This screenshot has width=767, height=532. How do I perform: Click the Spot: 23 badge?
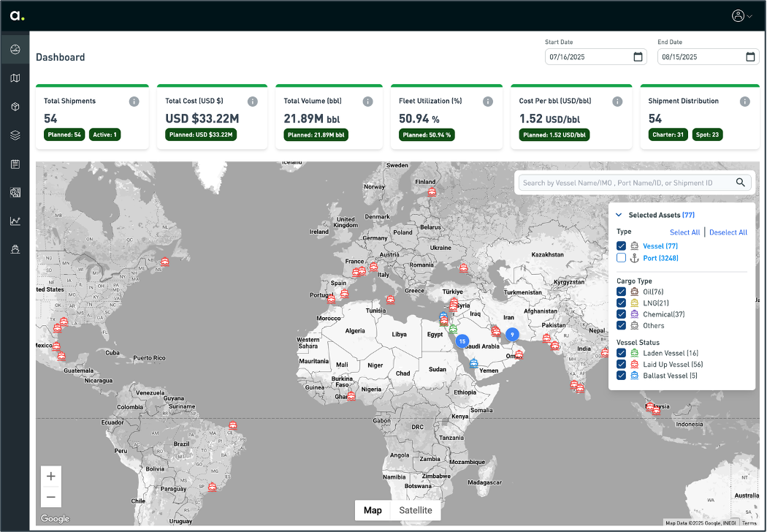[707, 134]
